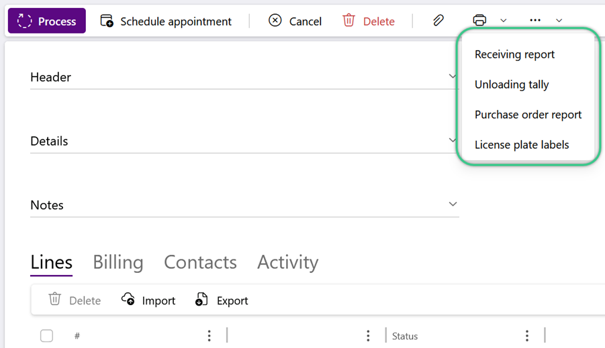This screenshot has width=605, height=348.
Task: Check the select-all rows checkbox
Action: (47, 336)
